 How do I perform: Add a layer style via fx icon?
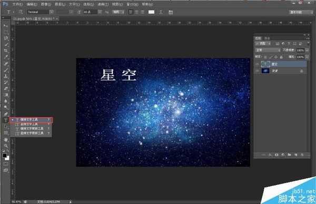tap(270, 155)
